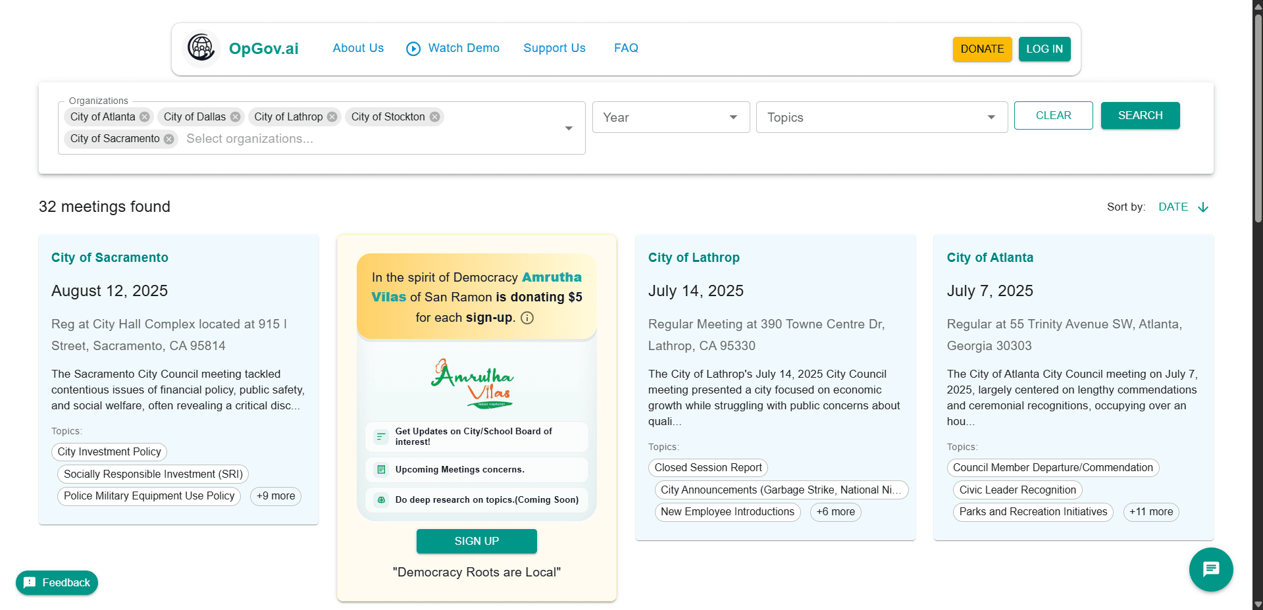This screenshot has height=610, width=1263.
Task: Remove City of Sacramento organization chip
Action: pyautogui.click(x=169, y=139)
